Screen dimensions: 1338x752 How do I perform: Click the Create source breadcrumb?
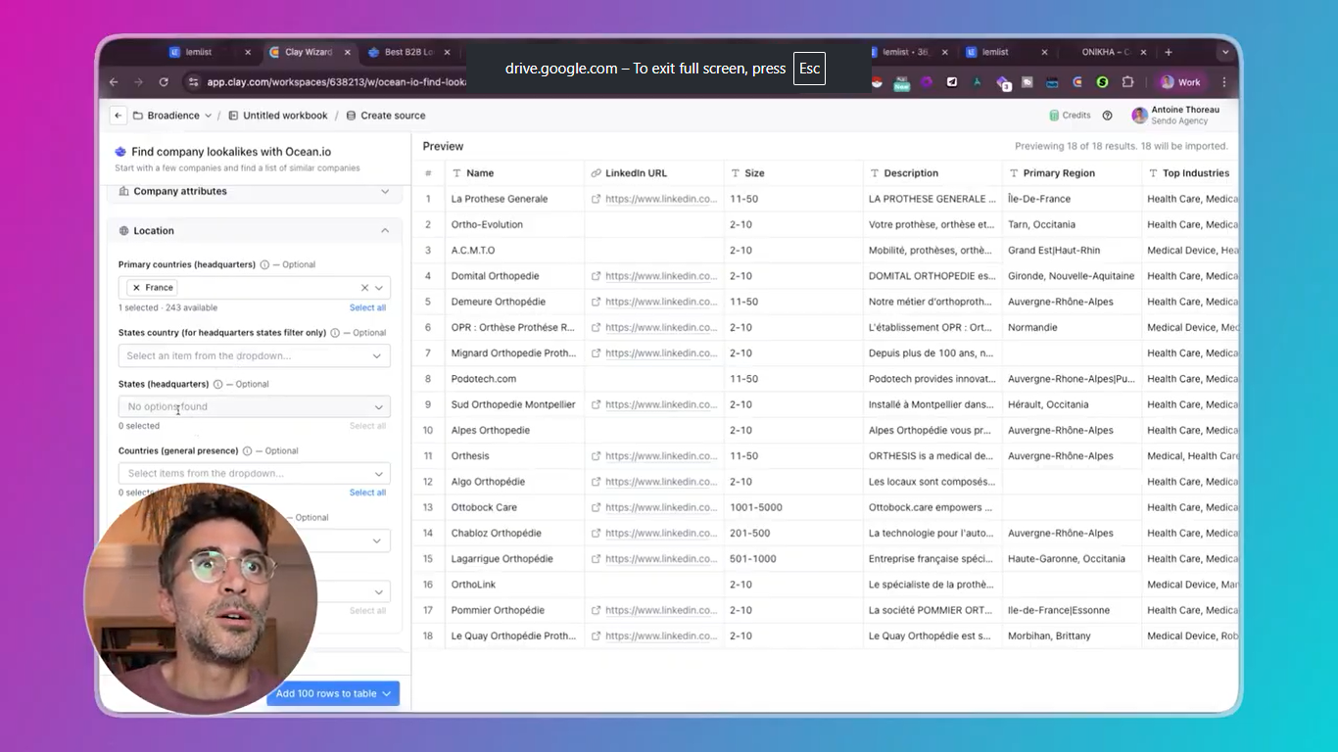pos(386,116)
